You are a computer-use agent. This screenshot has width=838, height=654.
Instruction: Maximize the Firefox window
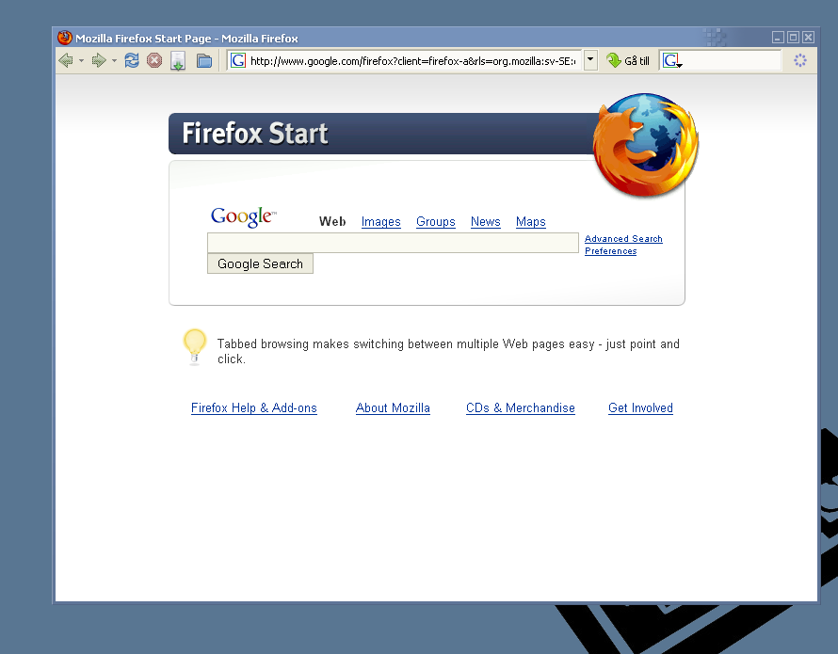pyautogui.click(x=793, y=38)
